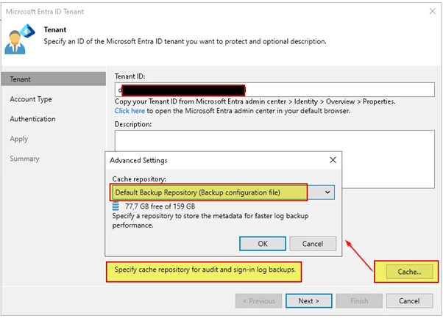Open the Cache... settings button
This screenshot has height=318, width=443.
click(x=409, y=272)
